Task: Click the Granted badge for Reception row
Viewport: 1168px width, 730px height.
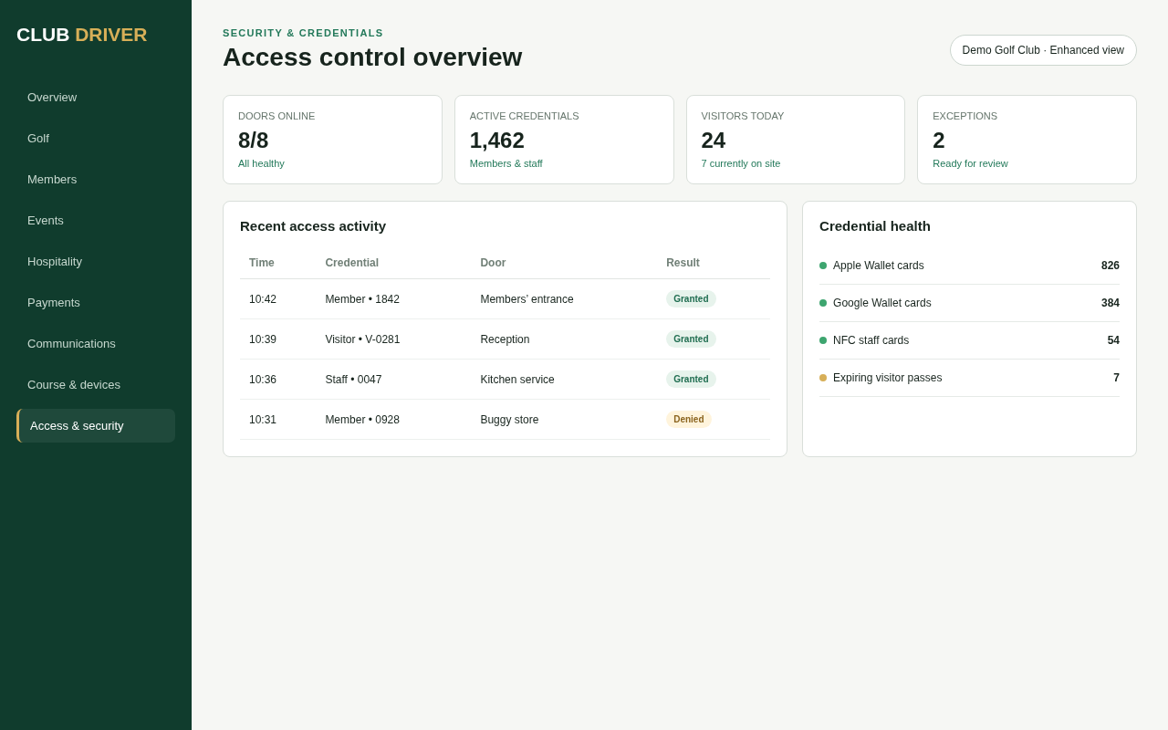Action: pyautogui.click(x=691, y=339)
